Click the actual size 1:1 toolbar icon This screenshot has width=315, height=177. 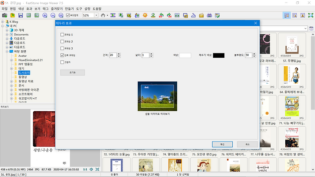coord(61,15)
